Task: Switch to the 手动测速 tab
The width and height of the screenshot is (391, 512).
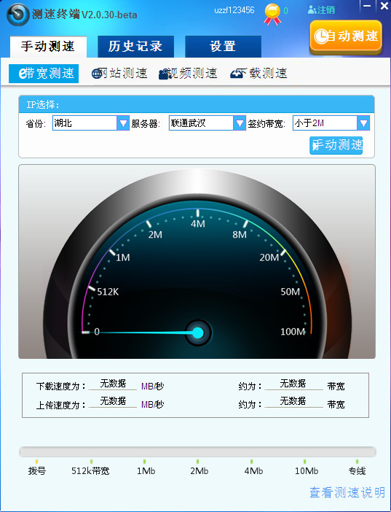Action: coord(48,47)
